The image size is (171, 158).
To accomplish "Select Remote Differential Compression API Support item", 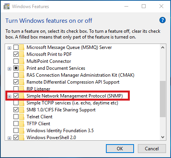I will (x=73, y=82).
